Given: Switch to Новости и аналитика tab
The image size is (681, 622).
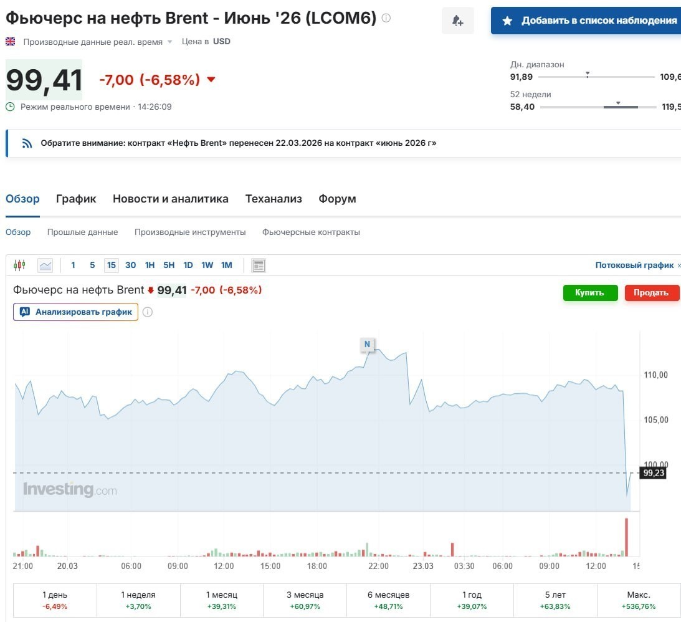Looking at the screenshot, I should pos(170,198).
